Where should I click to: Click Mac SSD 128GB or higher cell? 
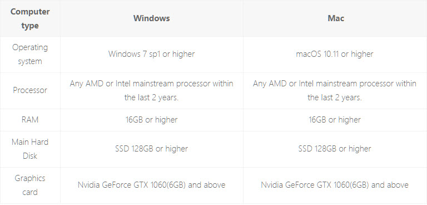point(335,149)
